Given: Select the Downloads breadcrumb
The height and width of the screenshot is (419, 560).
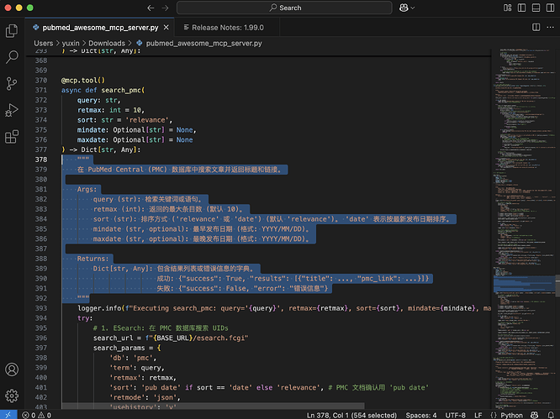Looking at the screenshot, I should pos(107,43).
